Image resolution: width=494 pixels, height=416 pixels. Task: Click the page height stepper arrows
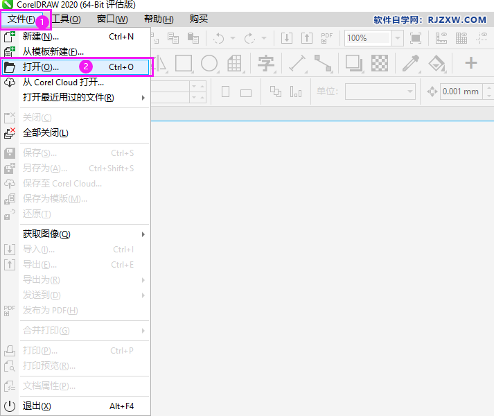[198, 97]
